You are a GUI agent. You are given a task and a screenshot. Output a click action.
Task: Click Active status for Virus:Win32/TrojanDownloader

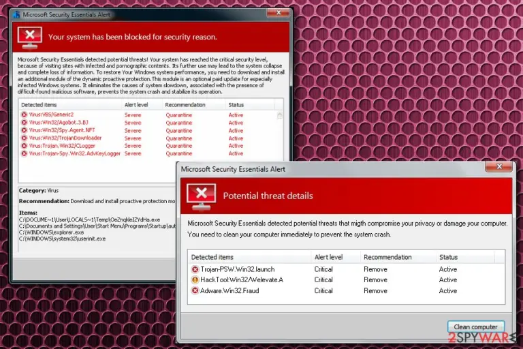[236, 138]
